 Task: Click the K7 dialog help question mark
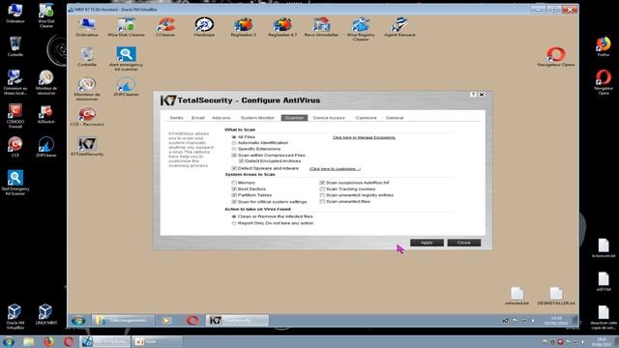tap(473, 95)
